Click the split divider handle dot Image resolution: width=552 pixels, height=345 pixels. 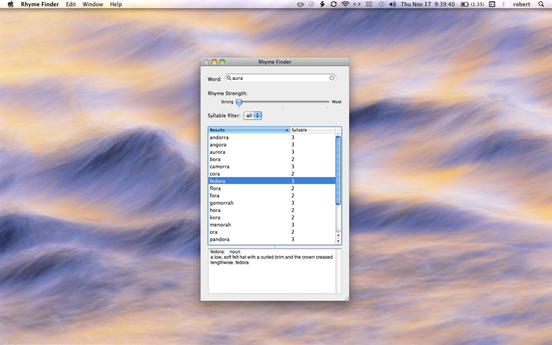[275, 247]
